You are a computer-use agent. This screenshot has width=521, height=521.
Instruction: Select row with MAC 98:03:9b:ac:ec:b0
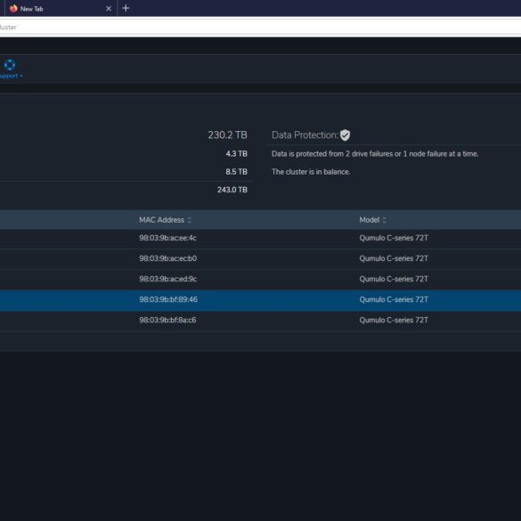click(260, 258)
